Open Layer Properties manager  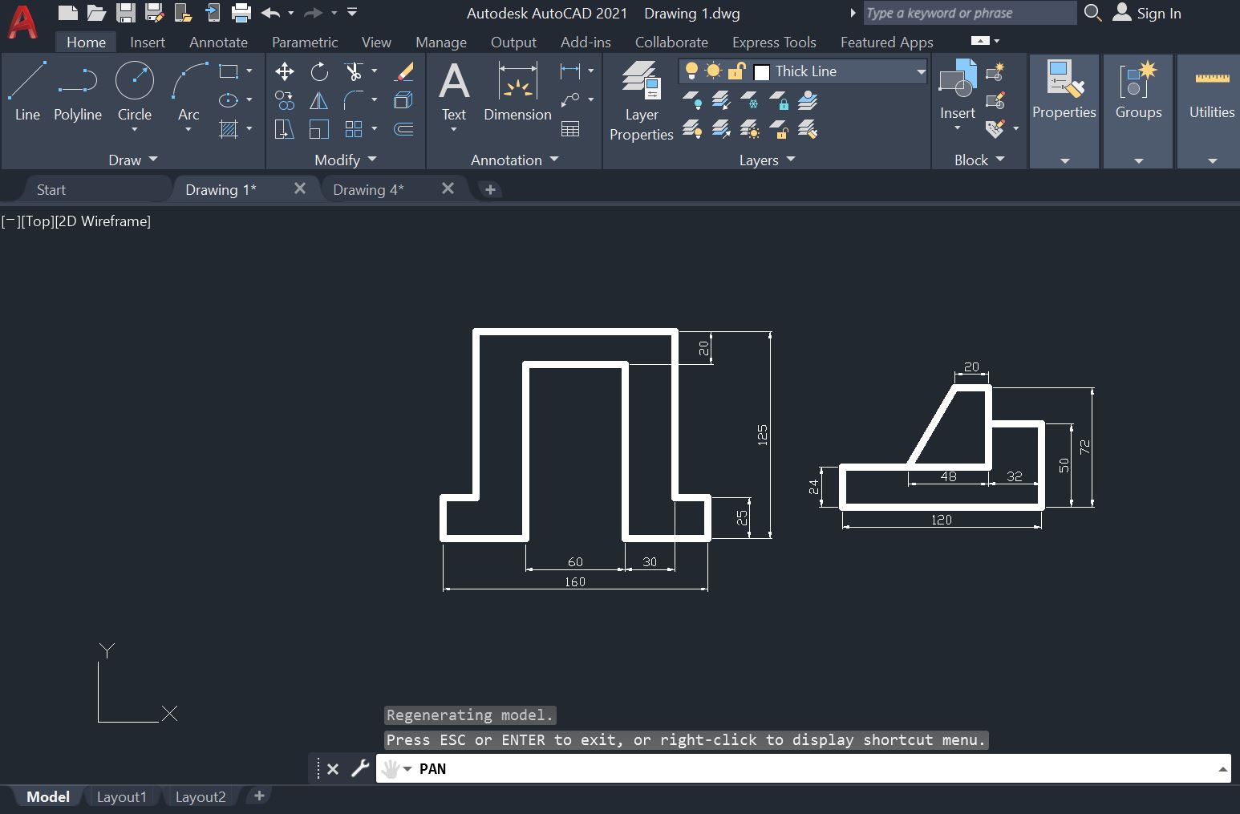coord(641,100)
